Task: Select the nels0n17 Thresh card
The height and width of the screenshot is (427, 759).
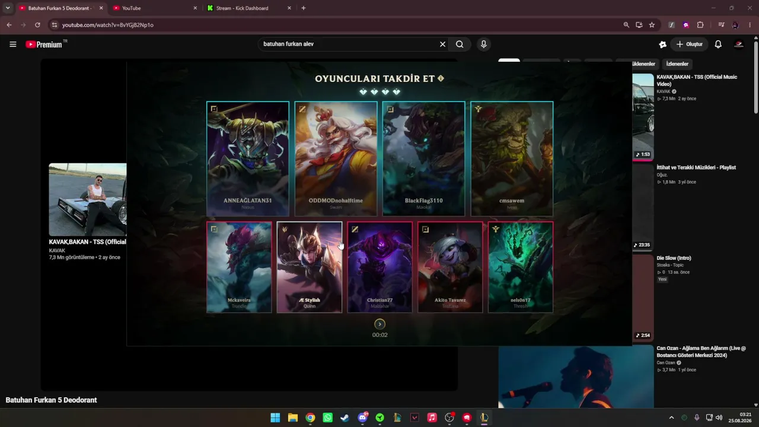Action: 521,267
